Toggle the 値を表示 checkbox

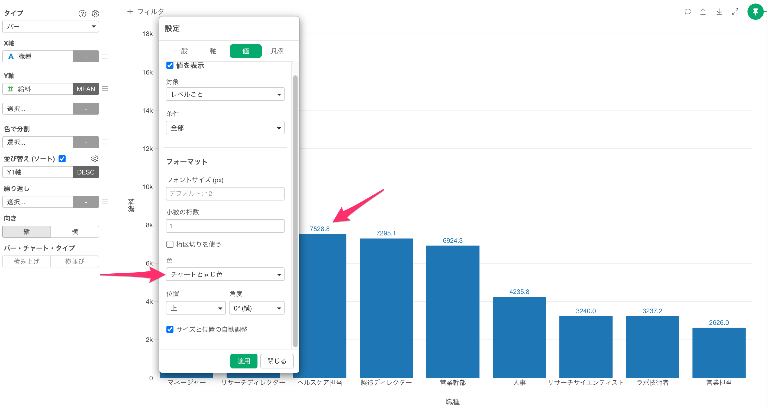point(170,65)
